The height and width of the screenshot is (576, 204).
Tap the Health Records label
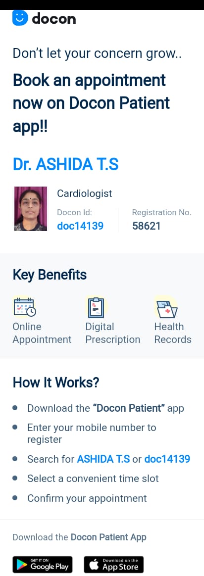[173, 333]
